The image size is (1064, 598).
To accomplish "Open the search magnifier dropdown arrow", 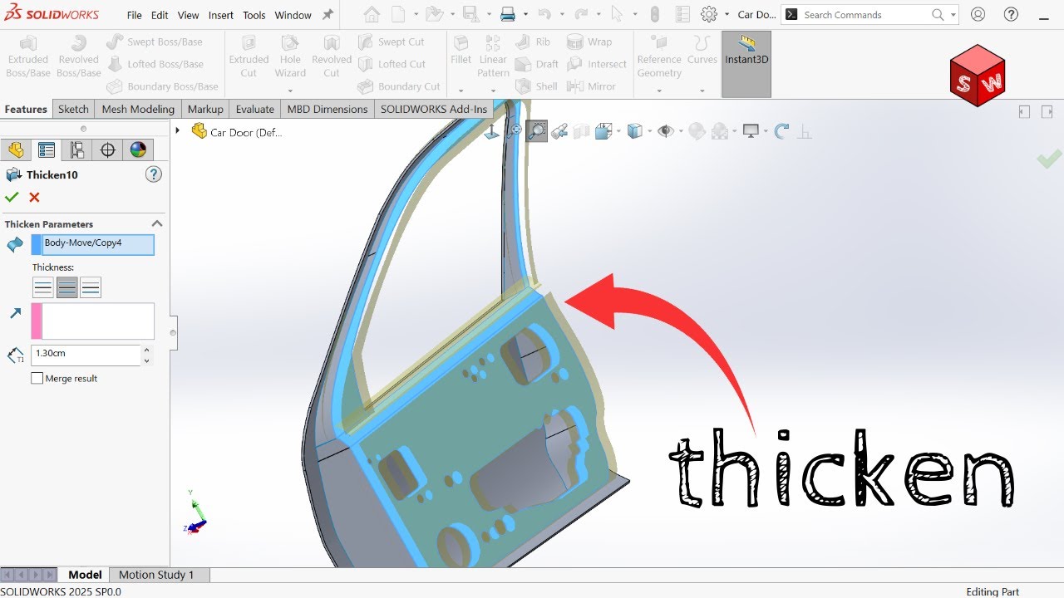I will click(x=953, y=15).
